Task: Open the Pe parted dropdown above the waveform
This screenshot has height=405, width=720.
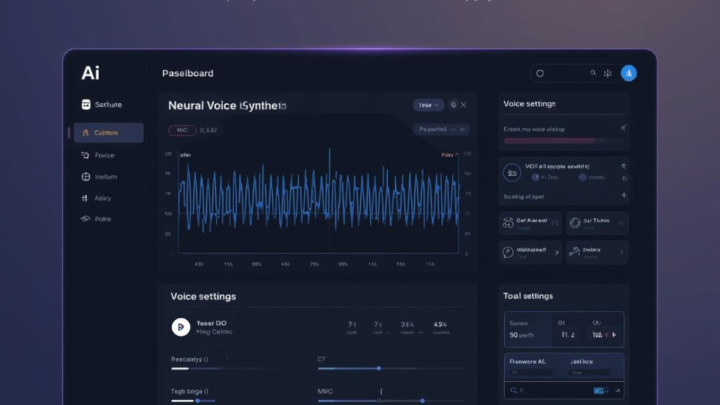Action: 439,129
